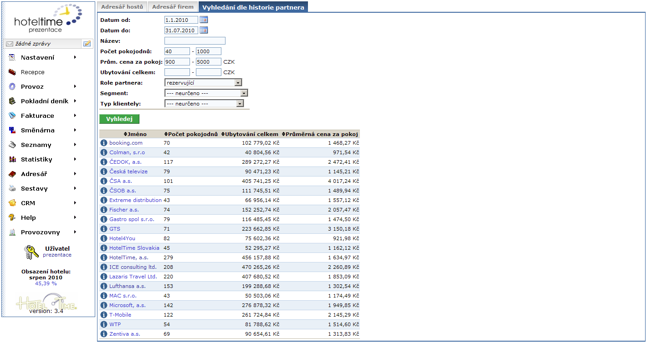Click the Datum od field showing 1.1.2010
Viewport: 646px width, 343px height.
(181, 20)
